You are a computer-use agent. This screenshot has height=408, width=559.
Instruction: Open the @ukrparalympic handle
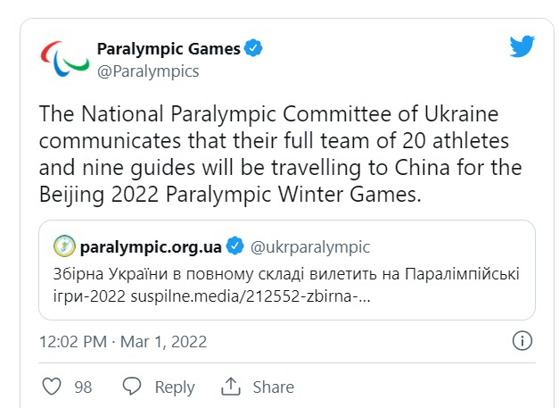pos(310,246)
